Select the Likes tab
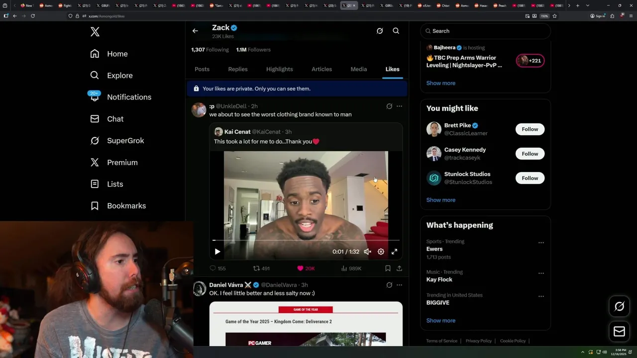 click(x=393, y=69)
